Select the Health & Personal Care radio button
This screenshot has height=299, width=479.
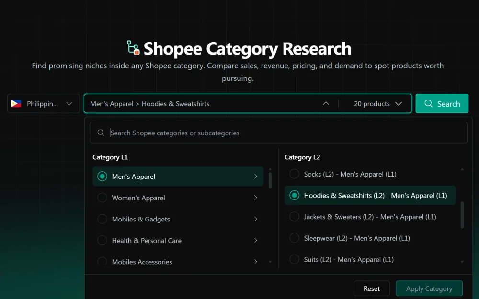102,241
